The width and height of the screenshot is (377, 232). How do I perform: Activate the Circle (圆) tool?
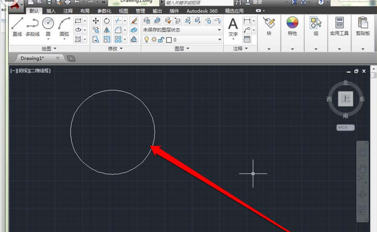[49, 26]
